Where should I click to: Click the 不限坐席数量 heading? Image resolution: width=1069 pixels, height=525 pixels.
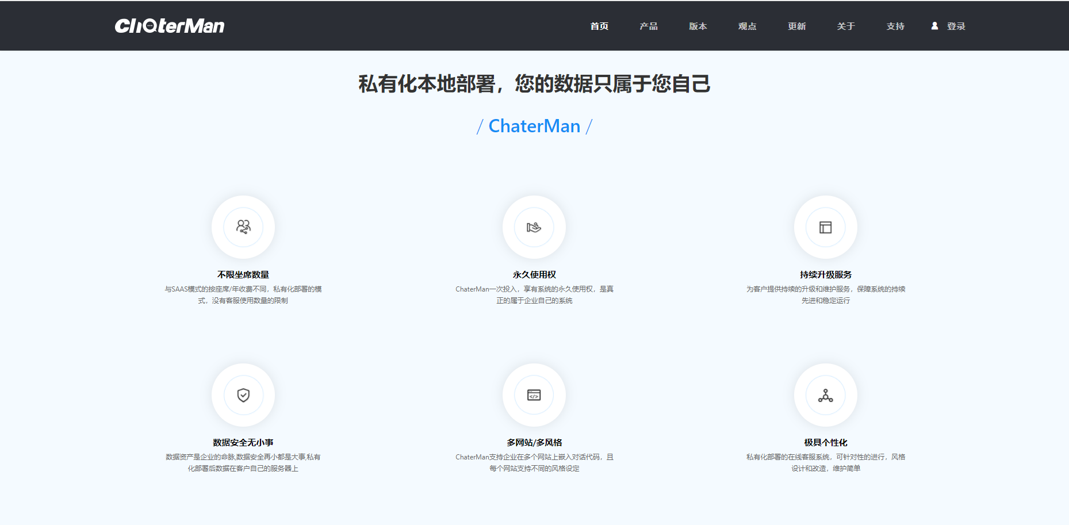click(x=243, y=275)
